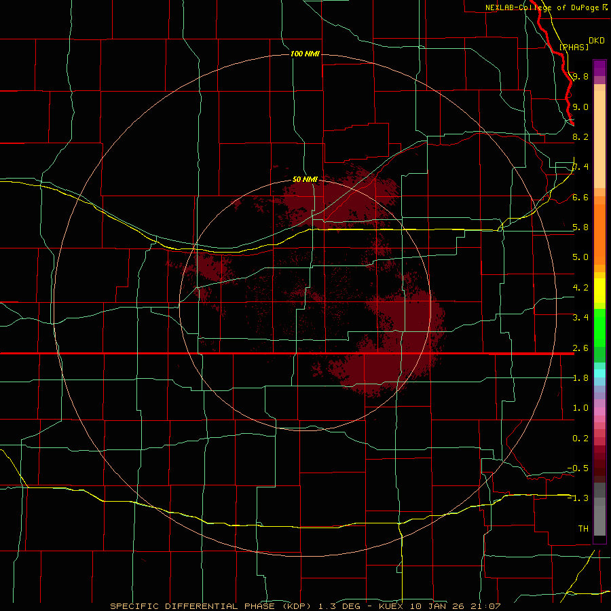This screenshot has height=611, width=611.
Task: Click the 100 NMI range ring label
Action: tap(305, 54)
